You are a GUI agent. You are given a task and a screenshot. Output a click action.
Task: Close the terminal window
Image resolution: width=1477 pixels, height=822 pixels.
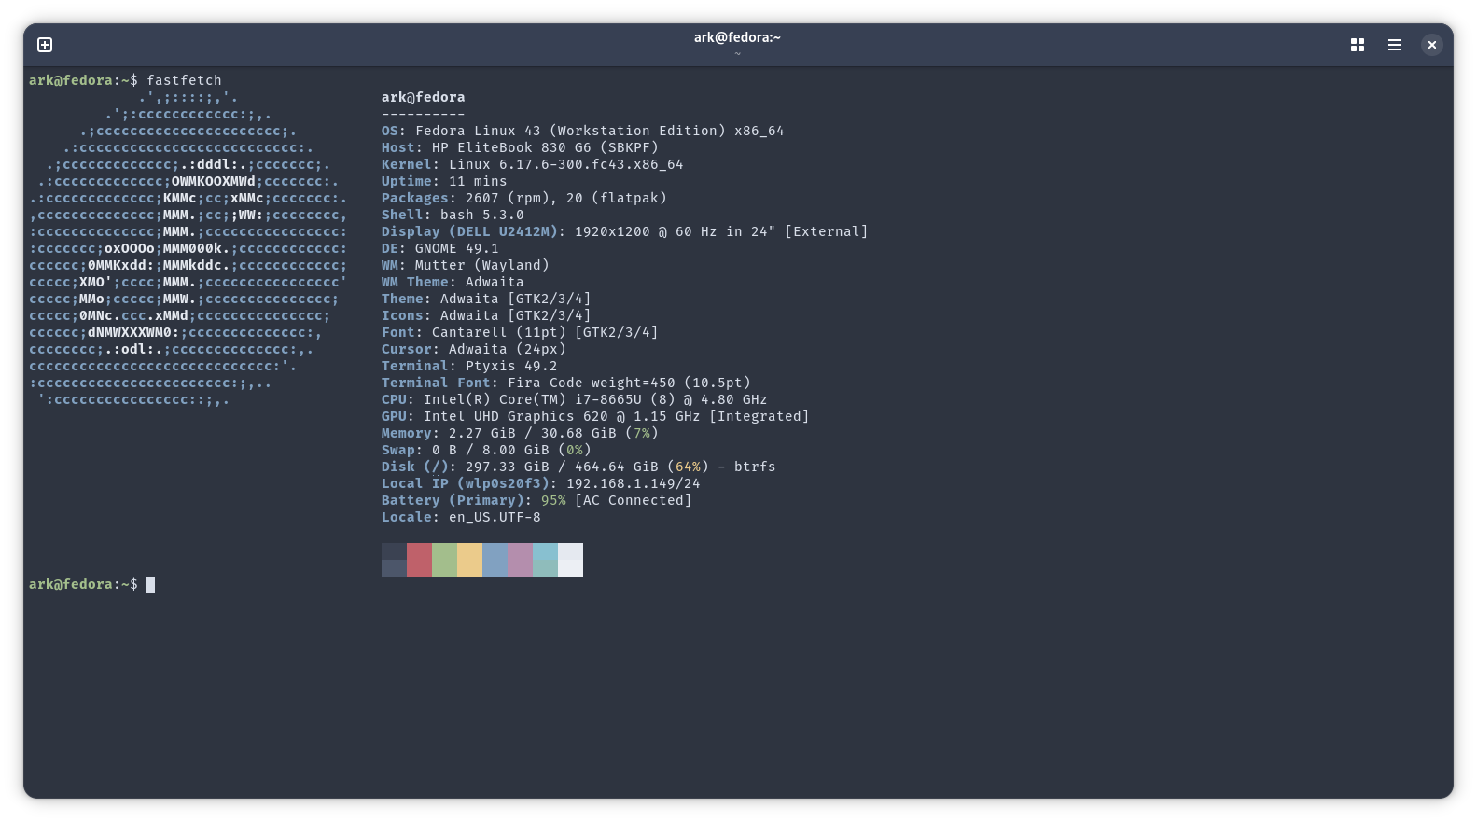1431,45
